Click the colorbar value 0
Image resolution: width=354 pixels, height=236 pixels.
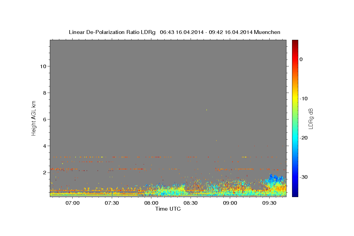(x=301, y=59)
